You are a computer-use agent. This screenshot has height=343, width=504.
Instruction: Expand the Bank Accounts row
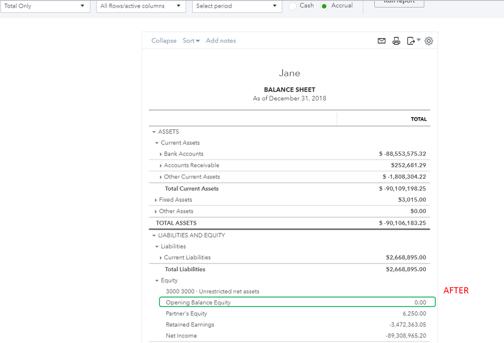pos(160,154)
